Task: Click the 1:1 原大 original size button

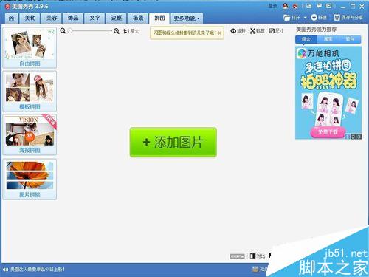Action: pyautogui.click(x=131, y=31)
